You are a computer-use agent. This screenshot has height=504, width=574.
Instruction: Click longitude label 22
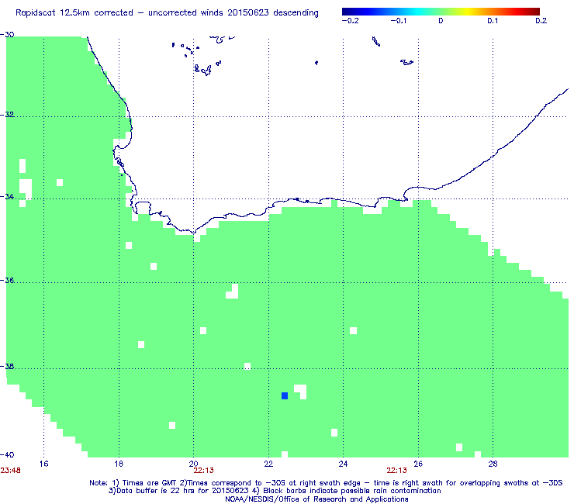[268, 464]
